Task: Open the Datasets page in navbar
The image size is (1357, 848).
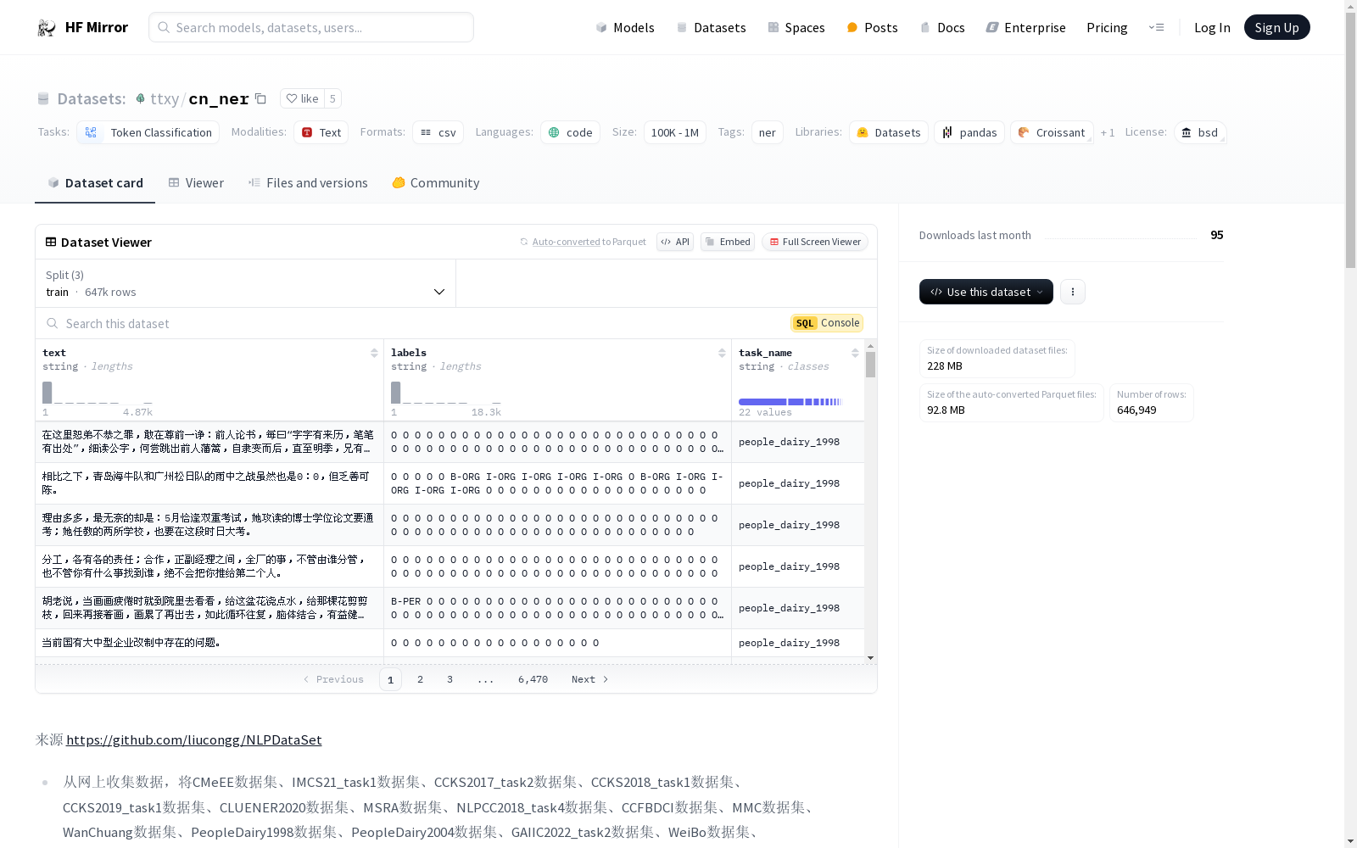Action: [711, 27]
